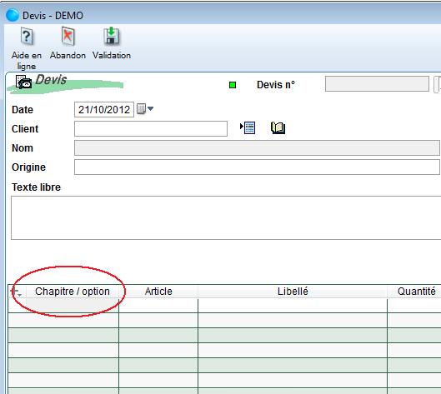This screenshot has width=441, height=394.
Task: Click the green status square indicator
Action: [233, 85]
